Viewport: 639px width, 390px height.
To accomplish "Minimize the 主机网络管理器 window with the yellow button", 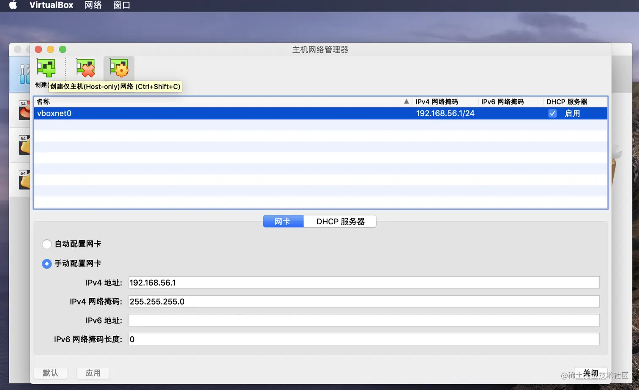I will tap(51, 49).
